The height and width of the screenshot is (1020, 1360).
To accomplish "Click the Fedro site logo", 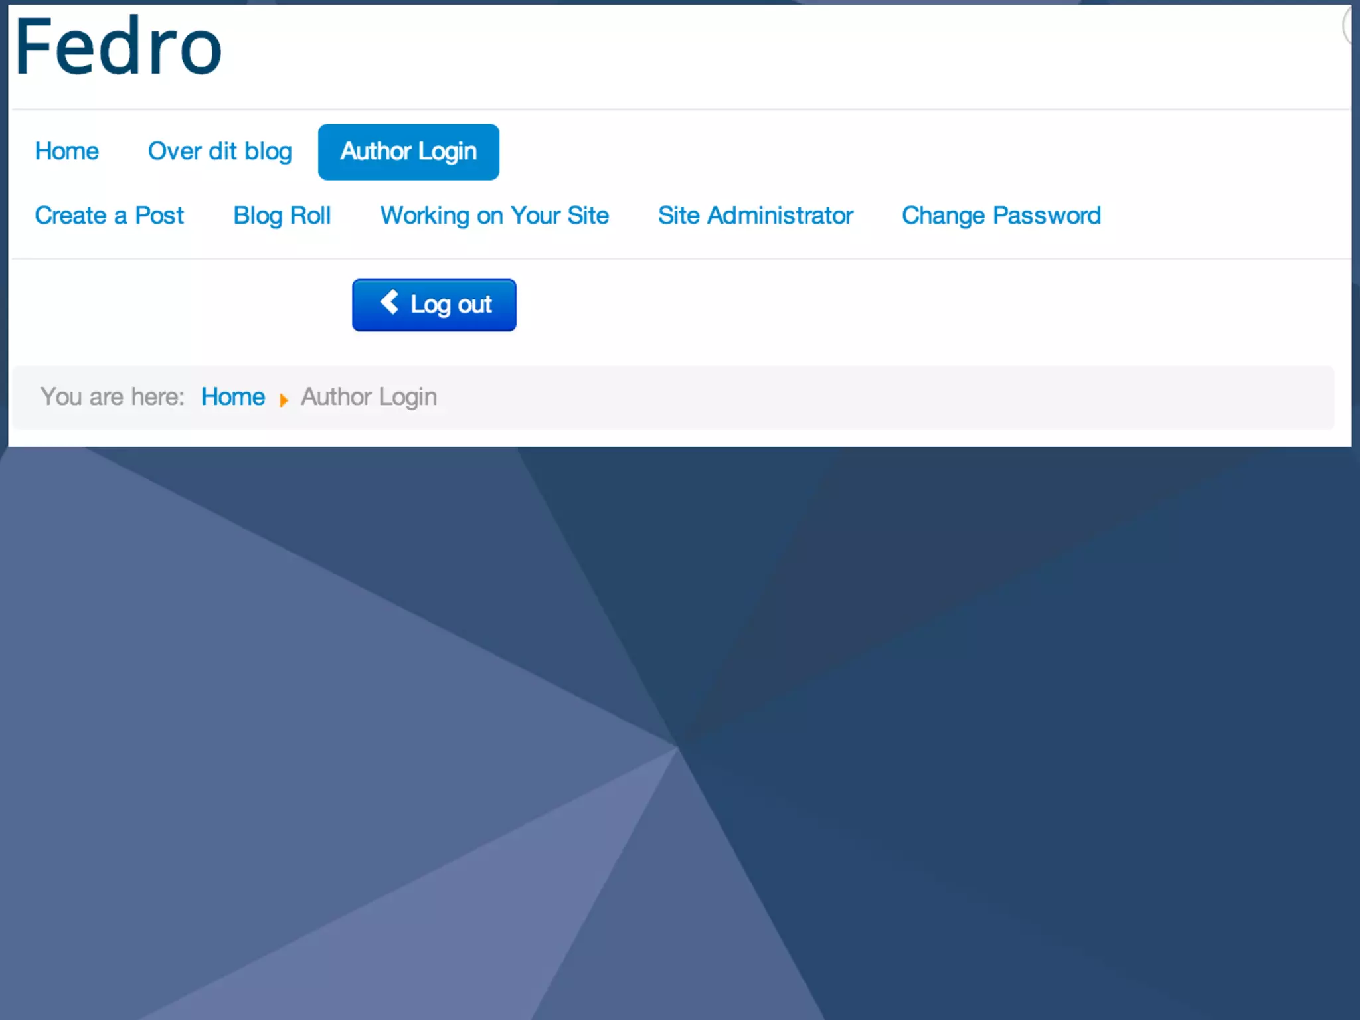I will 118,46.
